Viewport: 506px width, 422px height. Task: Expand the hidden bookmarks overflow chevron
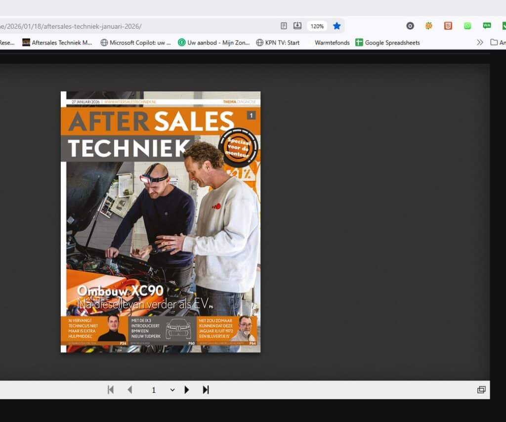pos(479,42)
